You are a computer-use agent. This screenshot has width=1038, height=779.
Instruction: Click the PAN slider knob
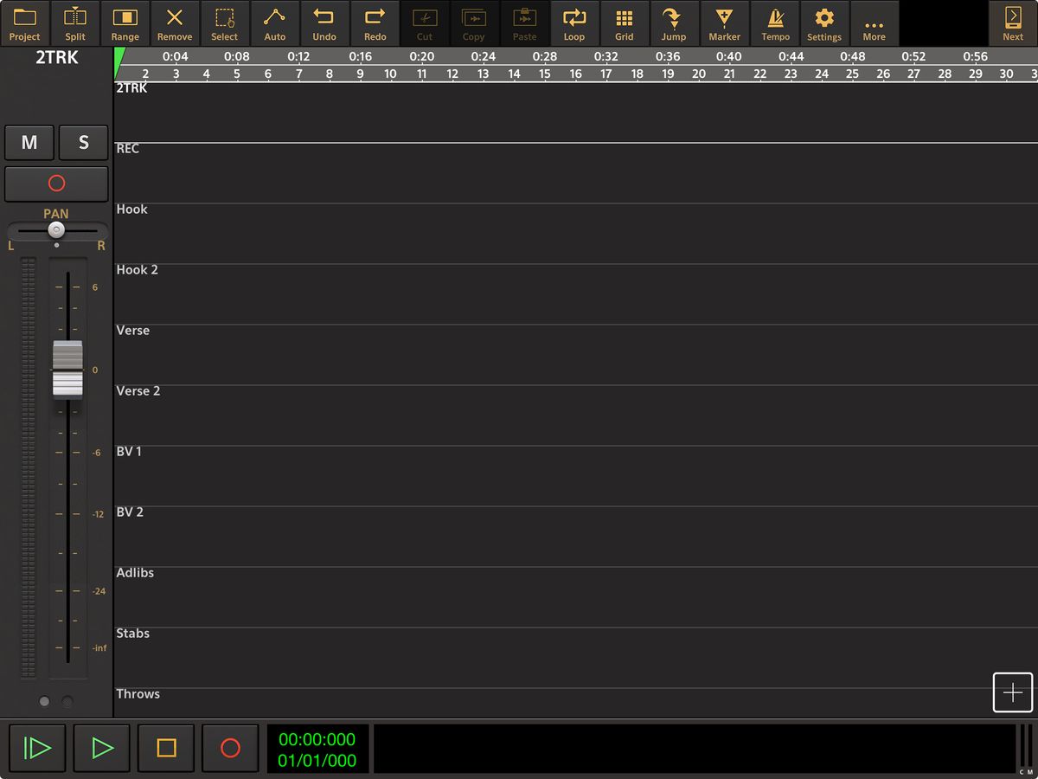[56, 229]
